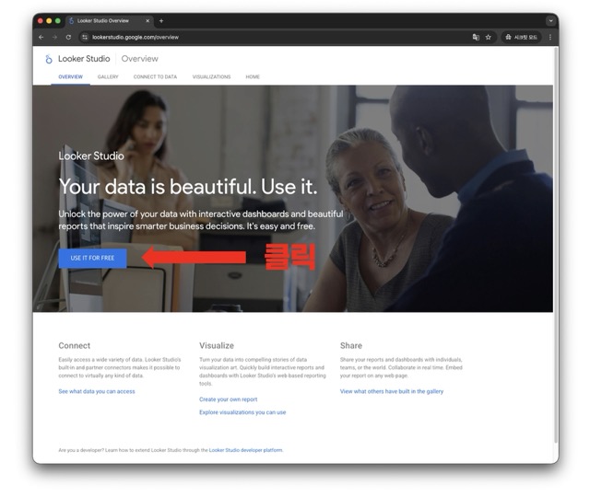Viewport: 590px width, 497px height.
Task: Click the 'Share' section heading
Action: pyautogui.click(x=351, y=346)
